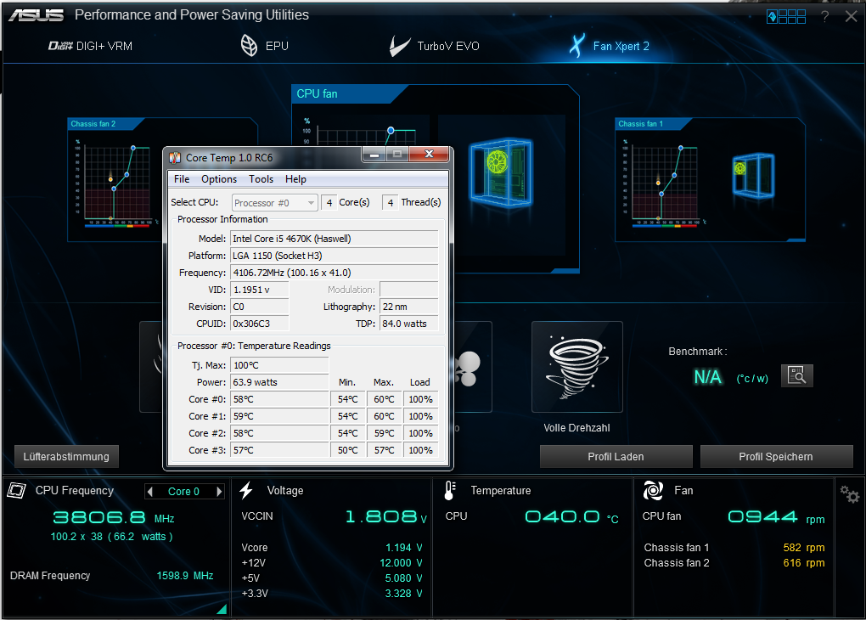Open Core Temp File menu
This screenshot has height=620, width=866.
[182, 179]
